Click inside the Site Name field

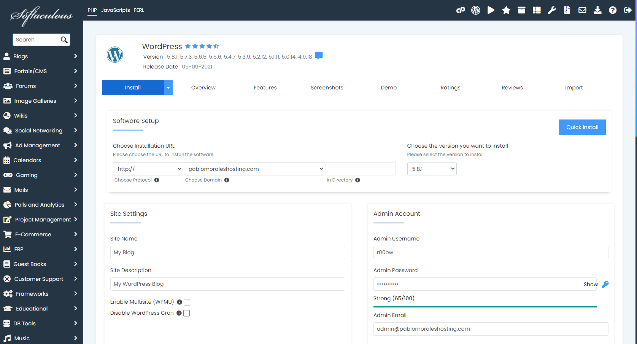[x=227, y=252]
